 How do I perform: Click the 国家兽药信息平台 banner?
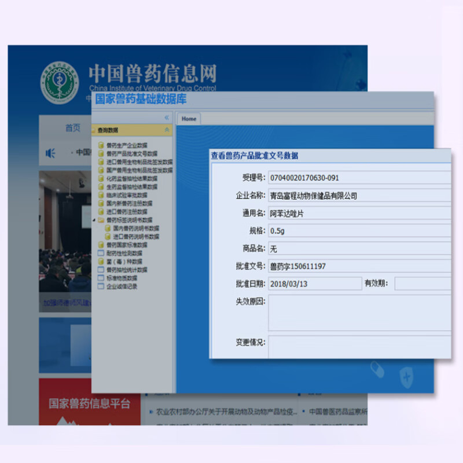click(x=89, y=403)
